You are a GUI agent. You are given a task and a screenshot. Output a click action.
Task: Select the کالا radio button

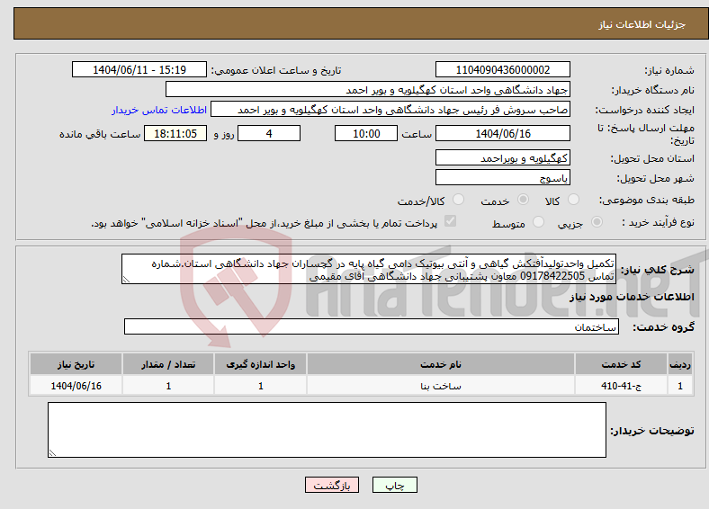tap(573, 200)
